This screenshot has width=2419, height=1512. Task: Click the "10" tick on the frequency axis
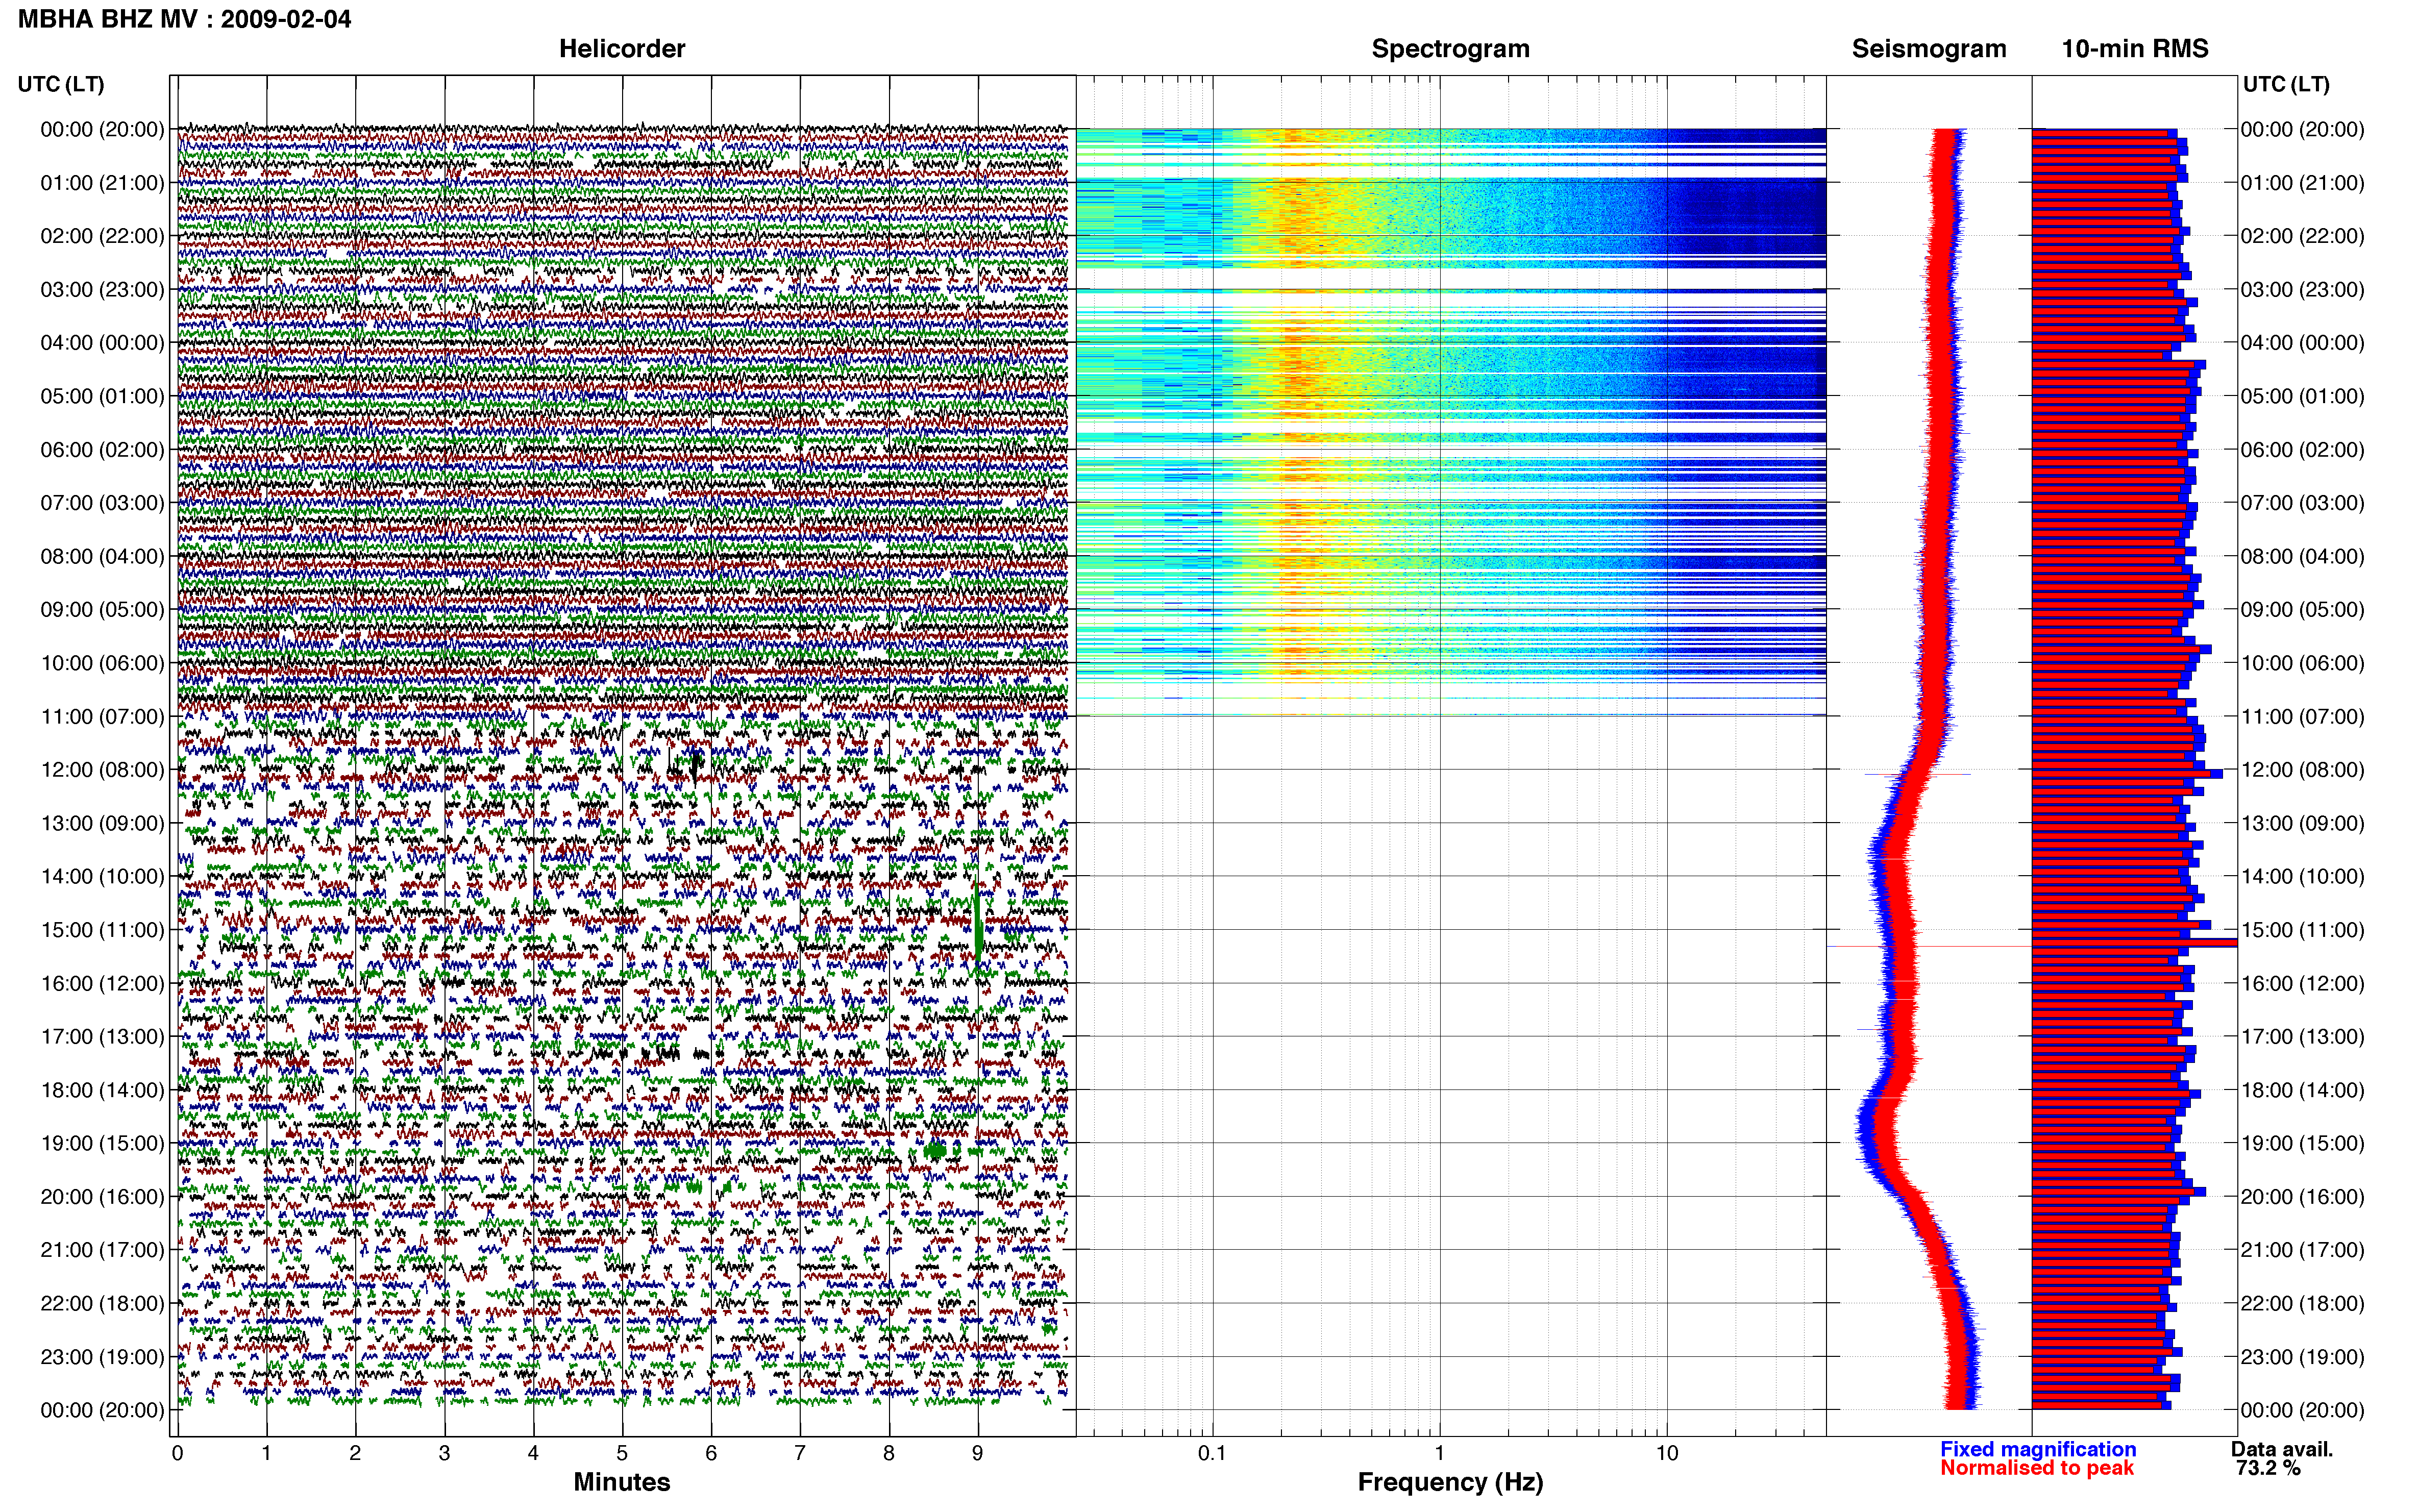[1667, 1454]
